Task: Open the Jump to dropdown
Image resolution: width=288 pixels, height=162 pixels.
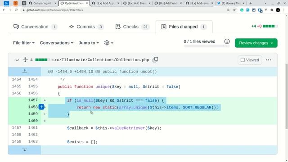Action: pos(89,43)
